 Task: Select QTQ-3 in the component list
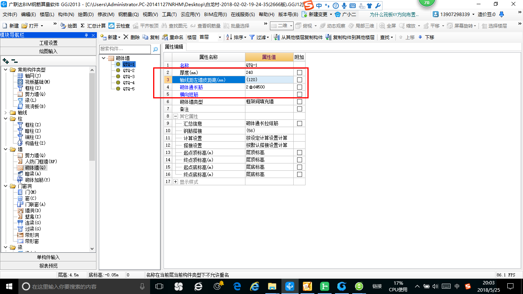(129, 77)
